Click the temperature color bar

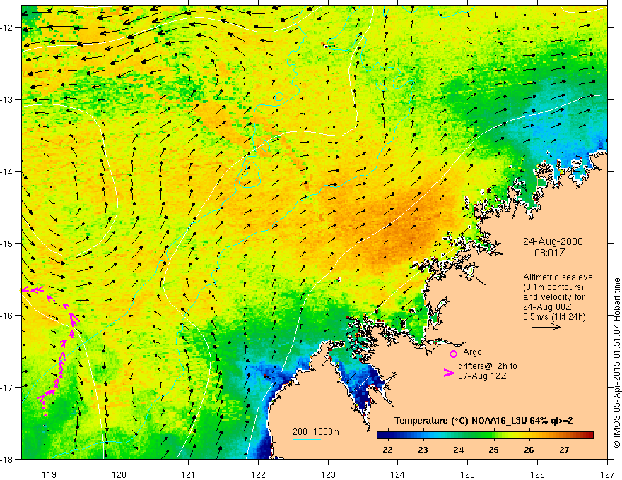point(485,436)
